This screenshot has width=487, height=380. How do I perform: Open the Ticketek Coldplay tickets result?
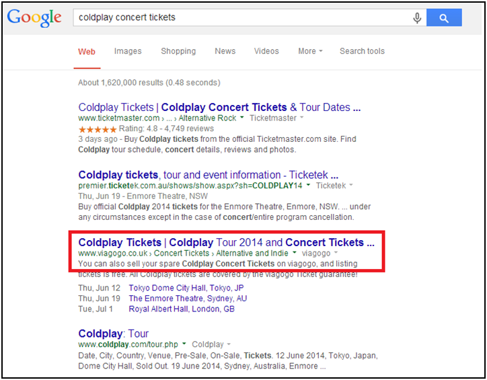coord(208,175)
